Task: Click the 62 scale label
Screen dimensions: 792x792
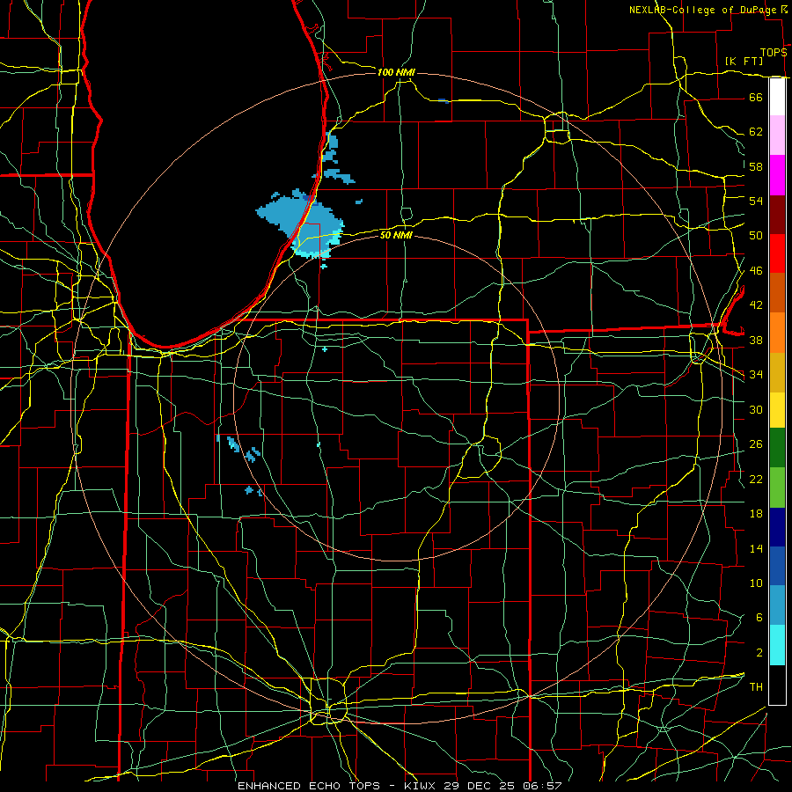Action: pos(756,132)
